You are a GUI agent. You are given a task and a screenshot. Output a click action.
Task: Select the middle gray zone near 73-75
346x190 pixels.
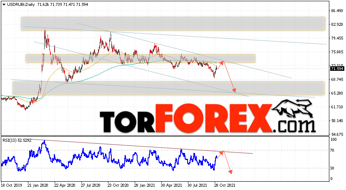[x=140, y=58]
